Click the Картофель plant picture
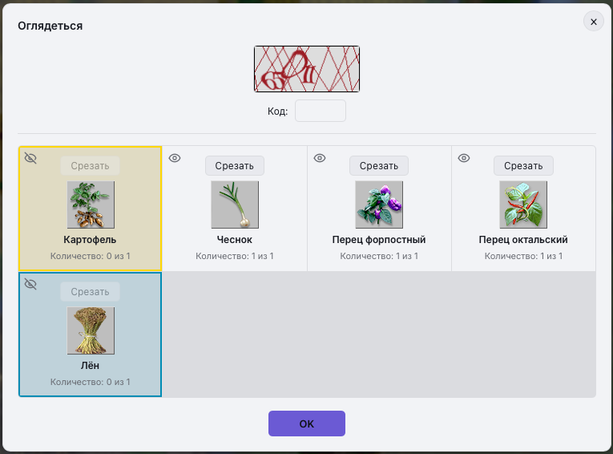The image size is (613, 454). click(91, 205)
